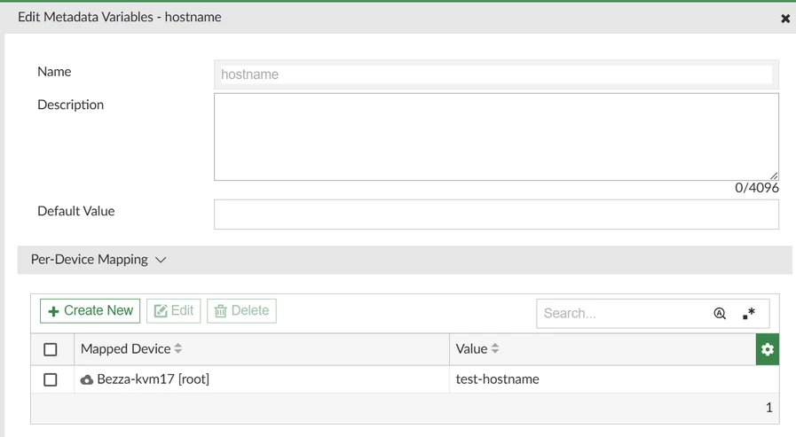Grab the Description resize handle corner
Viewport: 796px width, 437px height.
point(774,176)
